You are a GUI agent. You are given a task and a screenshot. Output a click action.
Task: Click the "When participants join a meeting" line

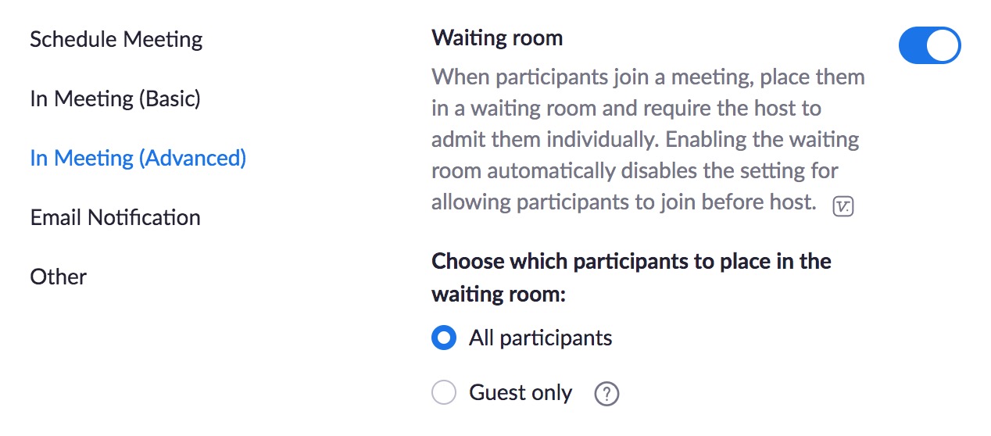[648, 77]
